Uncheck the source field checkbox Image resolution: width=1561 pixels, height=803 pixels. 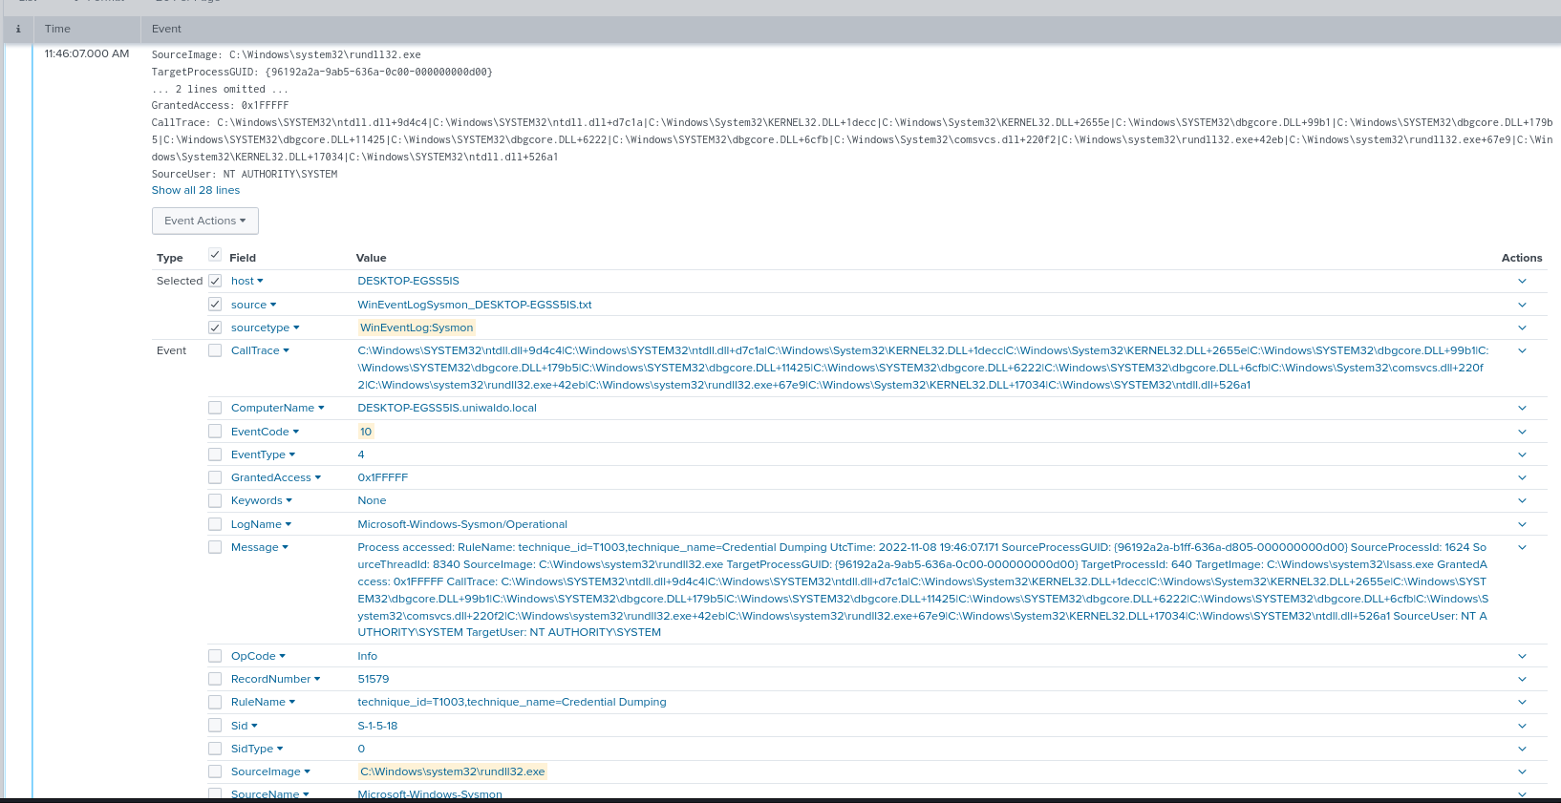[215, 304]
